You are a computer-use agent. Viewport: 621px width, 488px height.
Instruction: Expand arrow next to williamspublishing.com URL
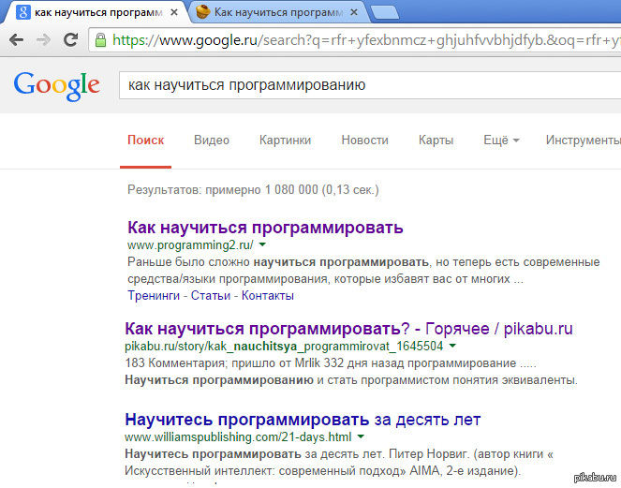click(x=361, y=436)
